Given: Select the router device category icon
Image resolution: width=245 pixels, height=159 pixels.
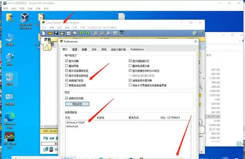Looking at the screenshot, I should click(x=45, y=138).
